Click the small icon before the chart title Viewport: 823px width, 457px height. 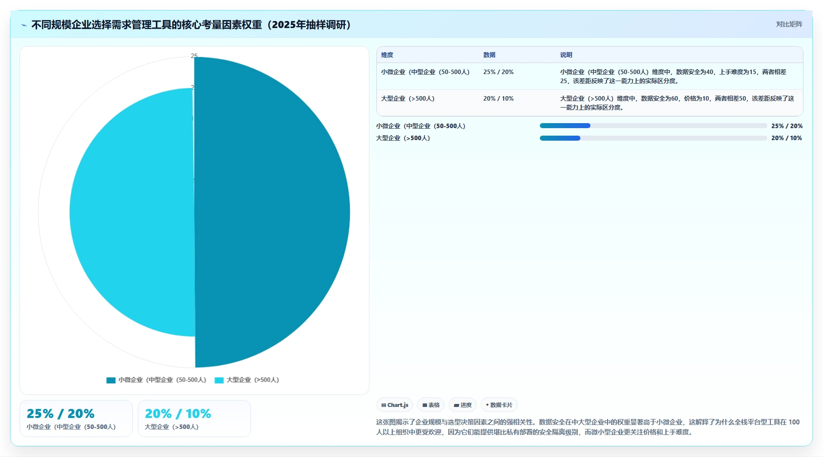click(x=24, y=25)
